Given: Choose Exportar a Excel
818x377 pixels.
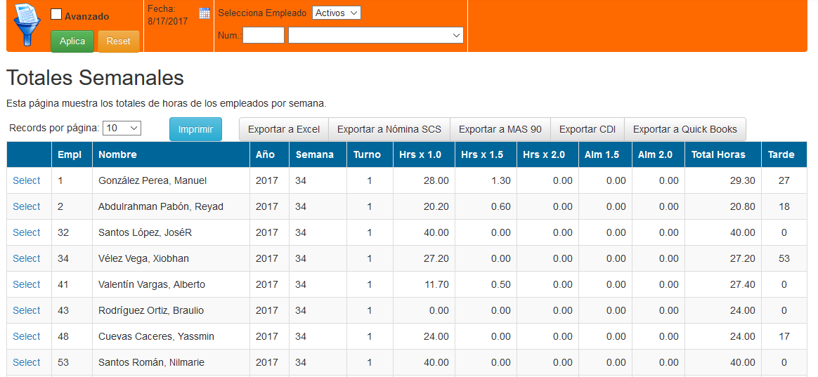Looking at the screenshot, I should pos(284,129).
